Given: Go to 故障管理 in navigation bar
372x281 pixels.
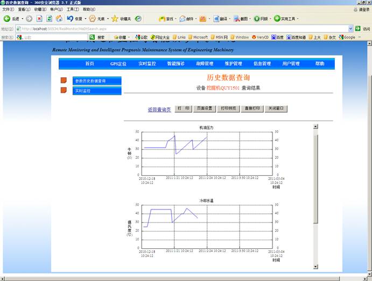Looking at the screenshot, I should click(204, 63).
